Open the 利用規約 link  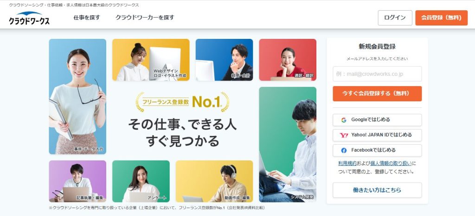347,163
